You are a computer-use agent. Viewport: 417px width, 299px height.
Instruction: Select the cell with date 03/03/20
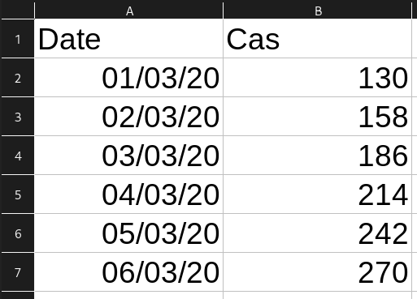click(129, 156)
